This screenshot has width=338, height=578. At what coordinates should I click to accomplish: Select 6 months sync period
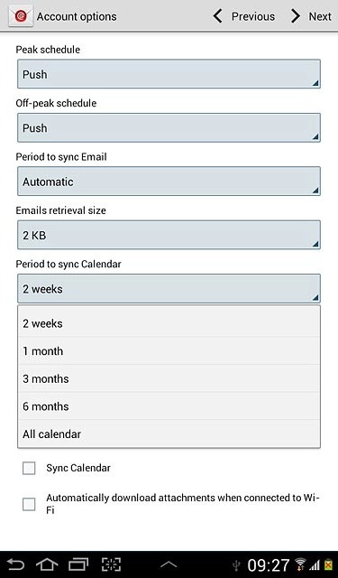[x=169, y=406]
